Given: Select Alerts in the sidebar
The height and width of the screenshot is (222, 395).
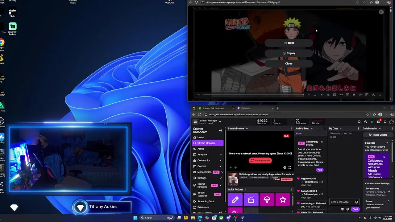Looking at the screenshot, I should point(207,149).
